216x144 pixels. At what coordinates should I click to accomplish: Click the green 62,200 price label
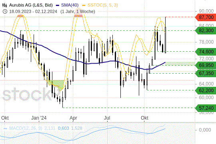pyautogui.click(x=205, y=90)
